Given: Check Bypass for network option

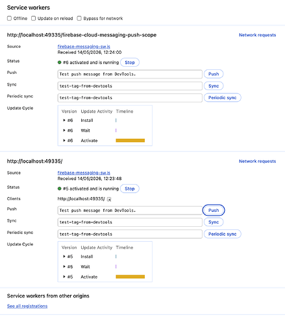Looking at the screenshot, I should click(79, 18).
